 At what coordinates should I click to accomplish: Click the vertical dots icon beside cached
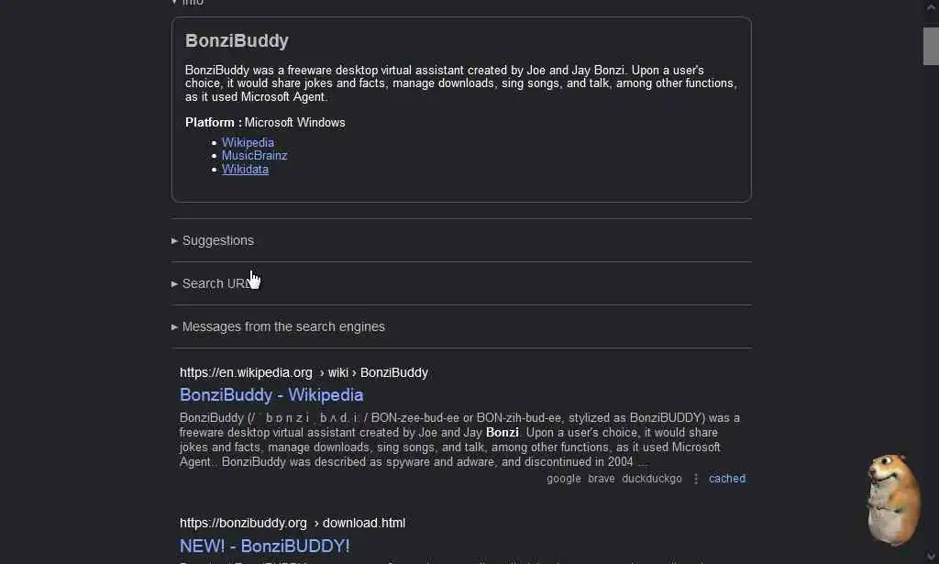click(x=696, y=479)
